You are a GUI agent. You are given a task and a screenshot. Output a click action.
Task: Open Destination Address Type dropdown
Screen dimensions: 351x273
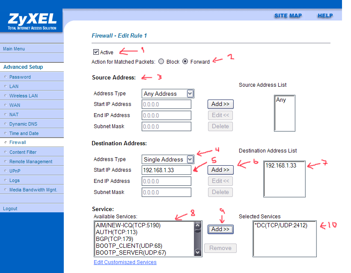click(x=168, y=159)
